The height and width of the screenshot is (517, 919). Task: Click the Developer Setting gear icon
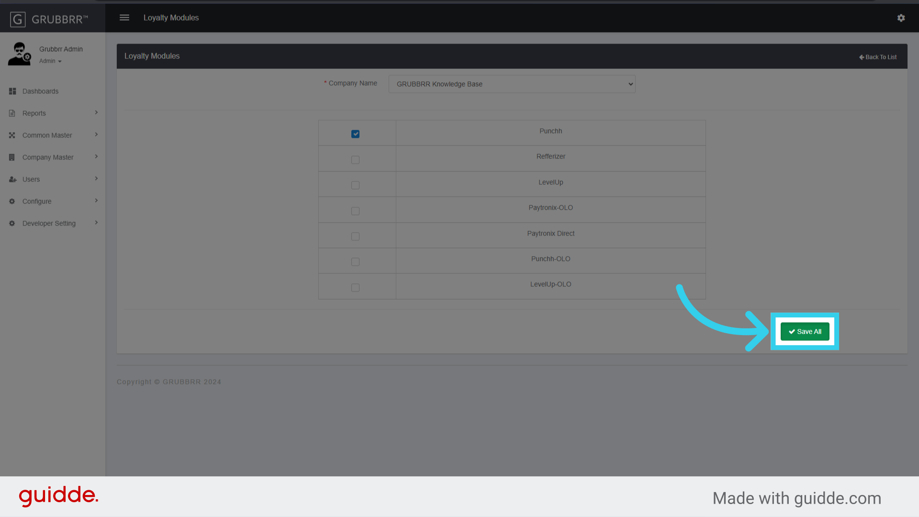pyautogui.click(x=12, y=223)
